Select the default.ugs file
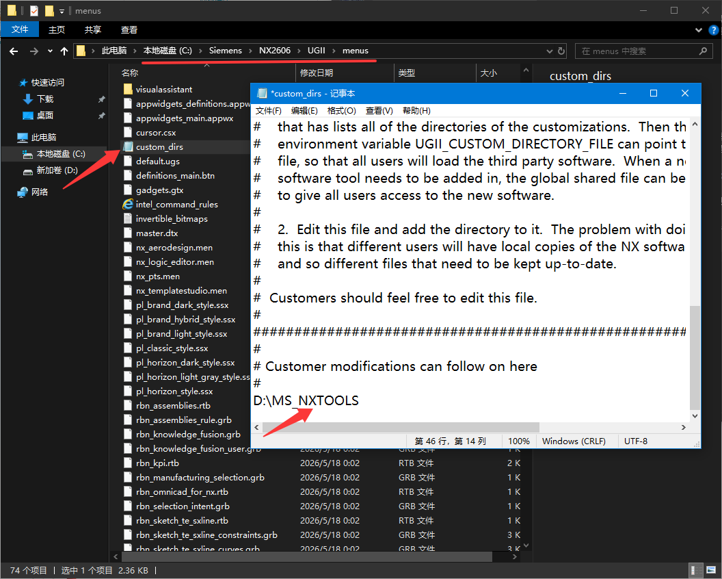The width and height of the screenshot is (722, 579). pyautogui.click(x=158, y=161)
